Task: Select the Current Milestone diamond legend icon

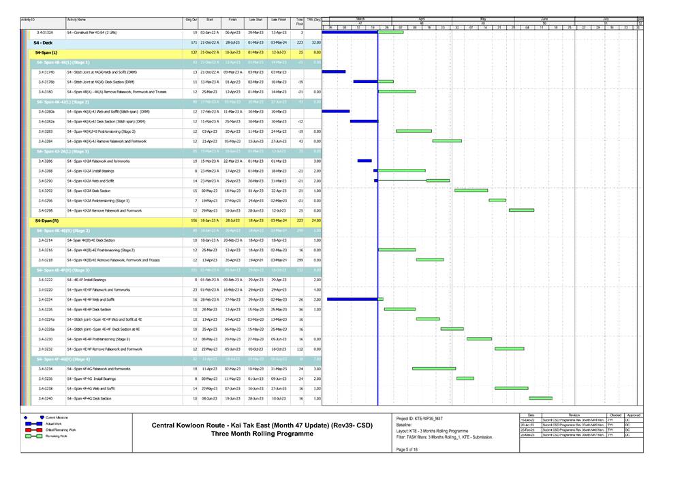Action: [25, 417]
